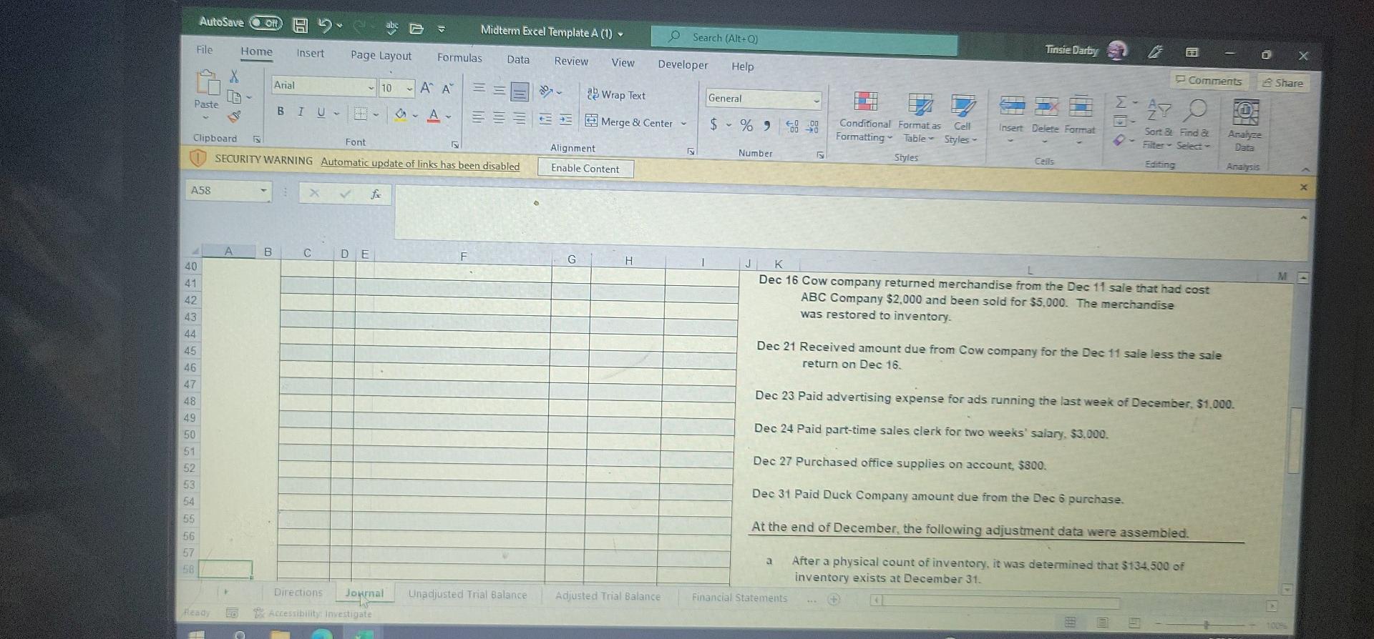Open Cell Styles gallery
The height and width of the screenshot is (639, 1374).
[962, 119]
